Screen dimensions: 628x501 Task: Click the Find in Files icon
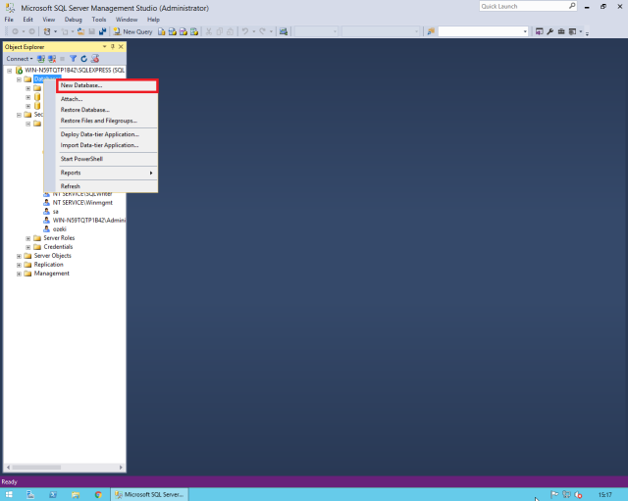coord(431,31)
